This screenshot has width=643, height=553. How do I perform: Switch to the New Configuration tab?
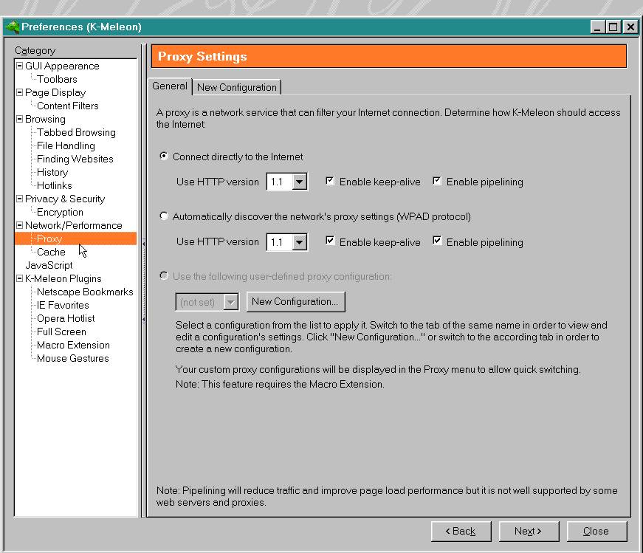(237, 87)
